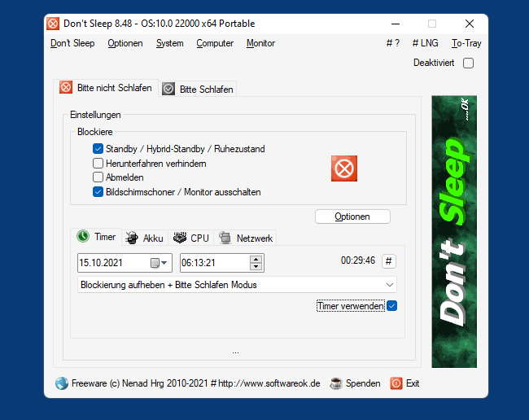Click the red icon on Bitte nicht Schlafen tab

(x=66, y=87)
